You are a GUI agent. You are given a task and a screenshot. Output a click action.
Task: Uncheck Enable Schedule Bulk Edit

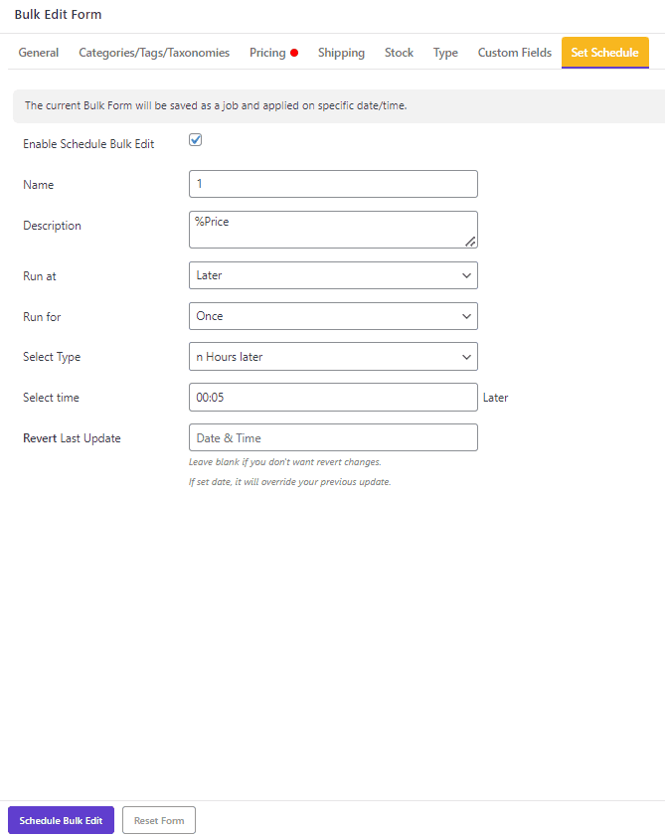(x=195, y=139)
